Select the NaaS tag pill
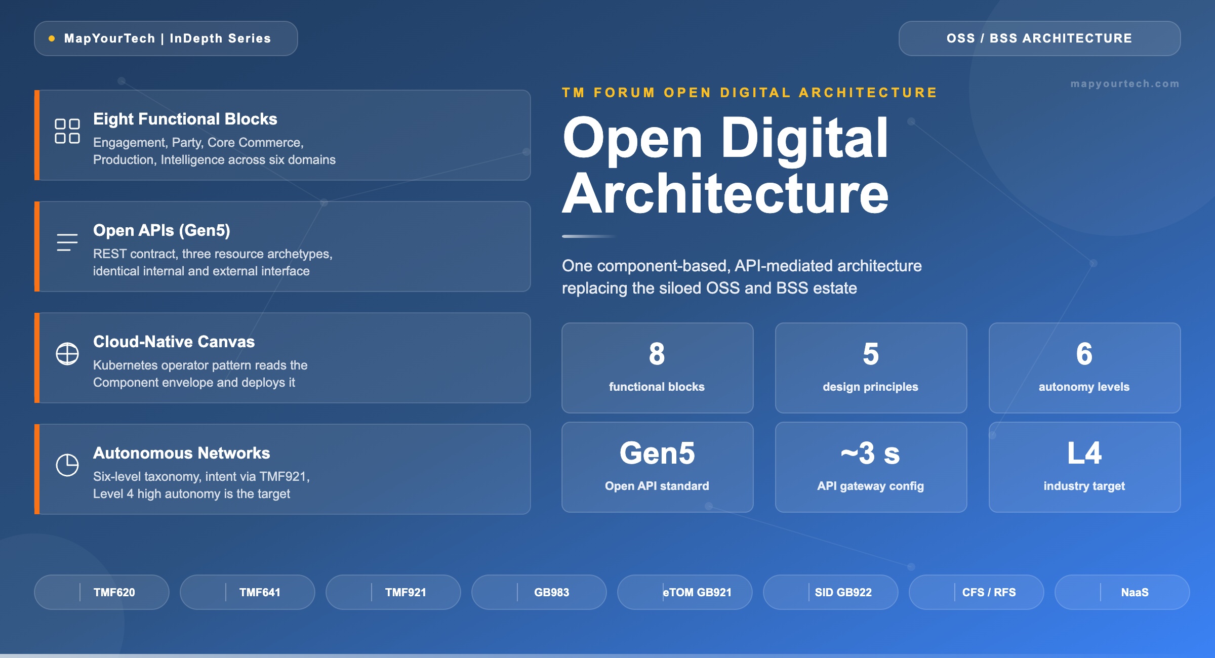The width and height of the screenshot is (1215, 658). tap(1122, 592)
